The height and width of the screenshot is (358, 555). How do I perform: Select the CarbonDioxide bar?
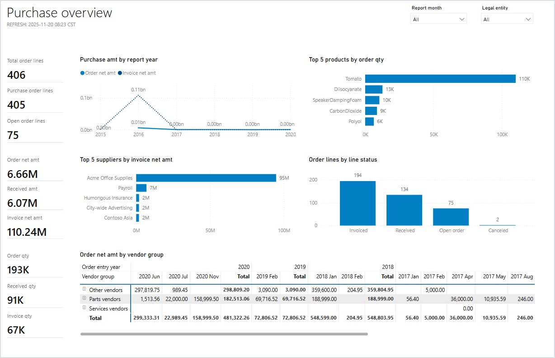(x=371, y=111)
